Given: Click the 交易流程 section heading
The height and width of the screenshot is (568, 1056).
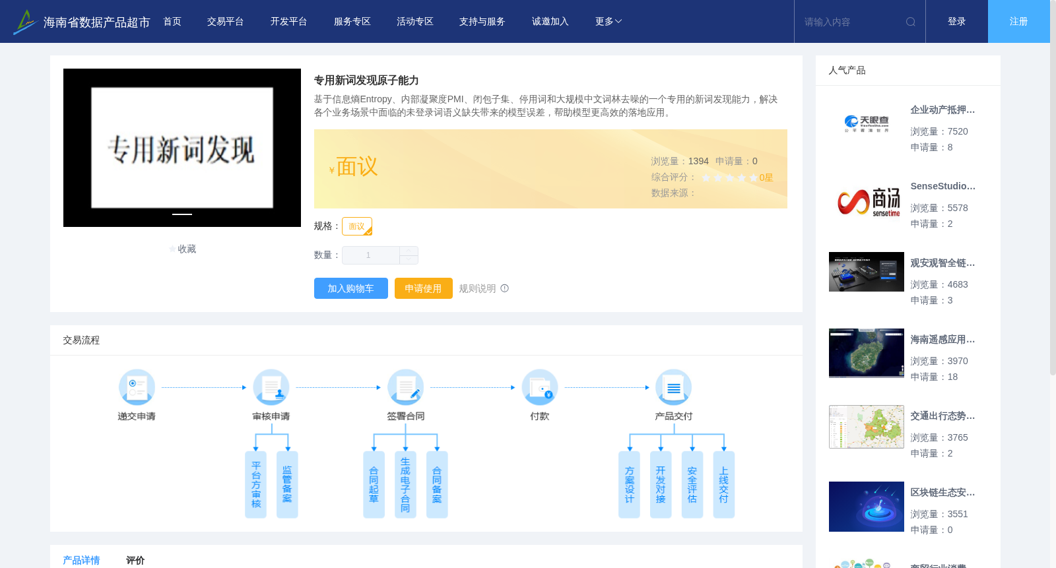Looking at the screenshot, I should coord(81,340).
